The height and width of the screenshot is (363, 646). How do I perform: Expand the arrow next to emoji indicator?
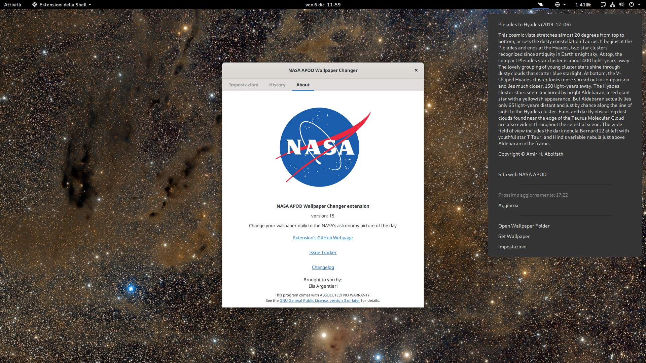point(565,5)
